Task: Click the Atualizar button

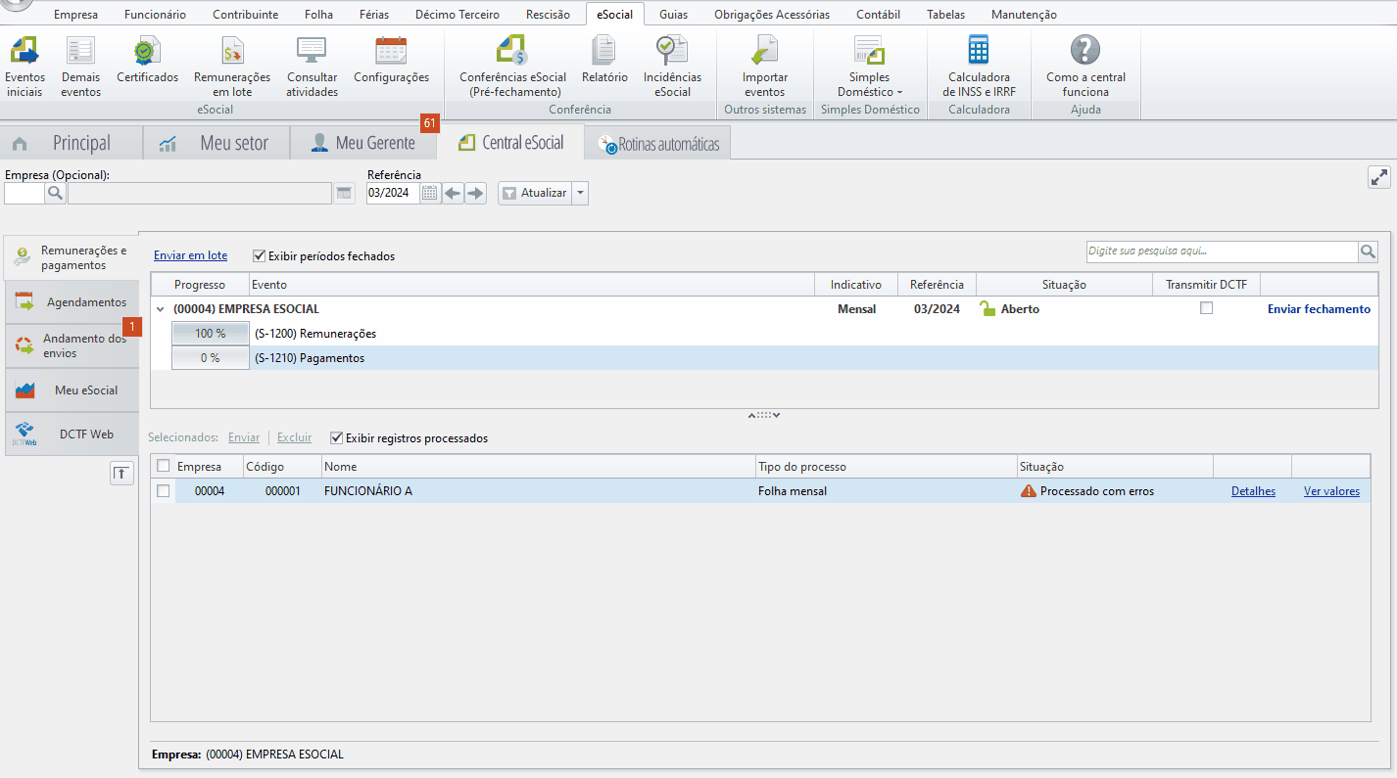Action: tap(534, 194)
